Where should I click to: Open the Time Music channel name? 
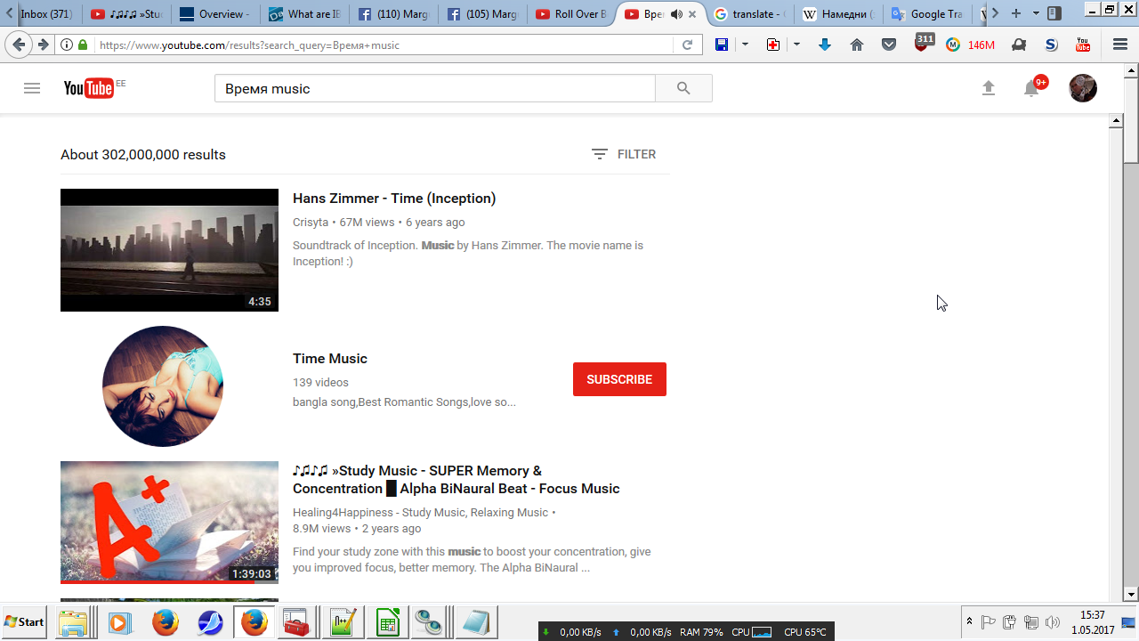[330, 359]
